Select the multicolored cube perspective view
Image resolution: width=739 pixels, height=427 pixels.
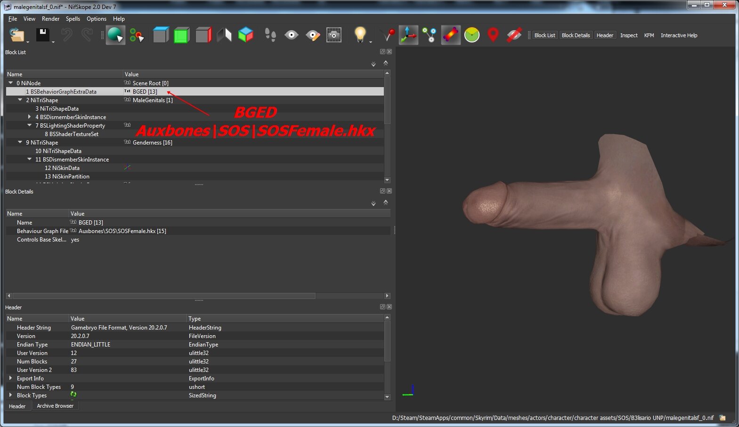click(x=245, y=35)
